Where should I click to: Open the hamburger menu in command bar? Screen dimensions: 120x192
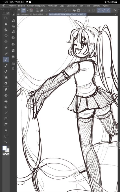click(x=19, y=10)
